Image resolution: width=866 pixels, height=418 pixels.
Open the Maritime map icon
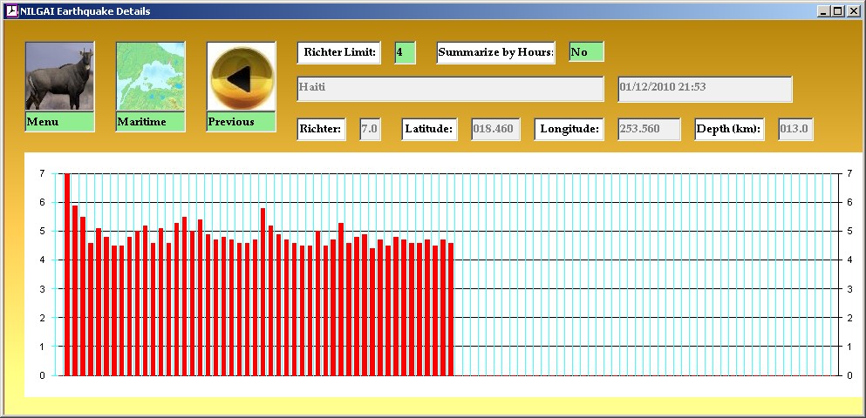point(150,76)
